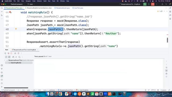Screen dimensions: 172x97
Task: Open the ResponseAssertTest.matchingRule run tab
Action: coord(25,50)
